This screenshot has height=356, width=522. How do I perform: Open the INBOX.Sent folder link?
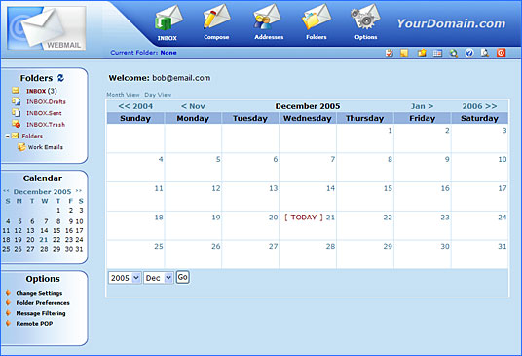point(44,113)
